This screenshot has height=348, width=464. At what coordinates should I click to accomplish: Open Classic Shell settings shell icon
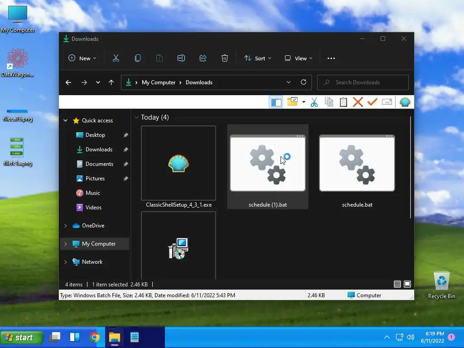(405, 102)
